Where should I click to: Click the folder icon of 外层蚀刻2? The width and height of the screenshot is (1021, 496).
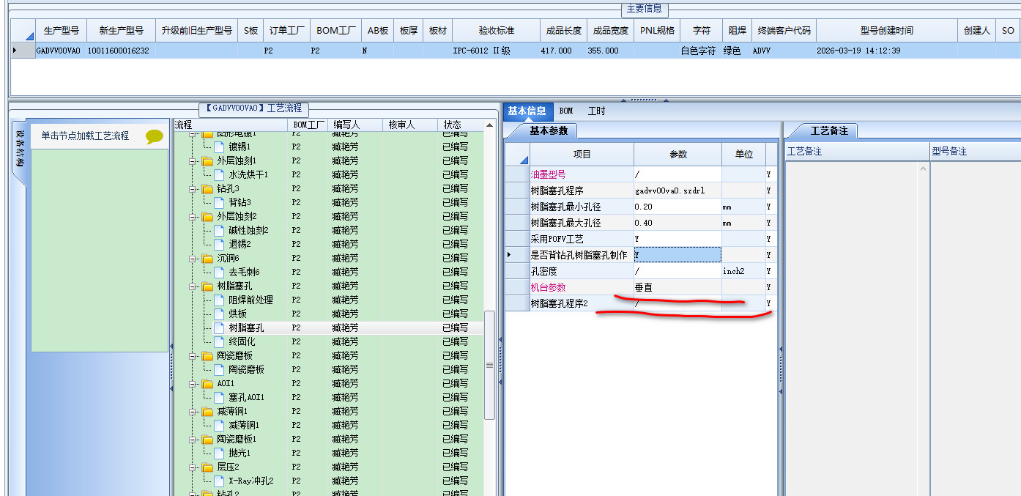(x=207, y=216)
